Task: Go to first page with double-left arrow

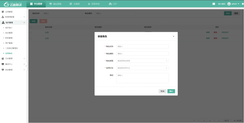Action: point(194,120)
